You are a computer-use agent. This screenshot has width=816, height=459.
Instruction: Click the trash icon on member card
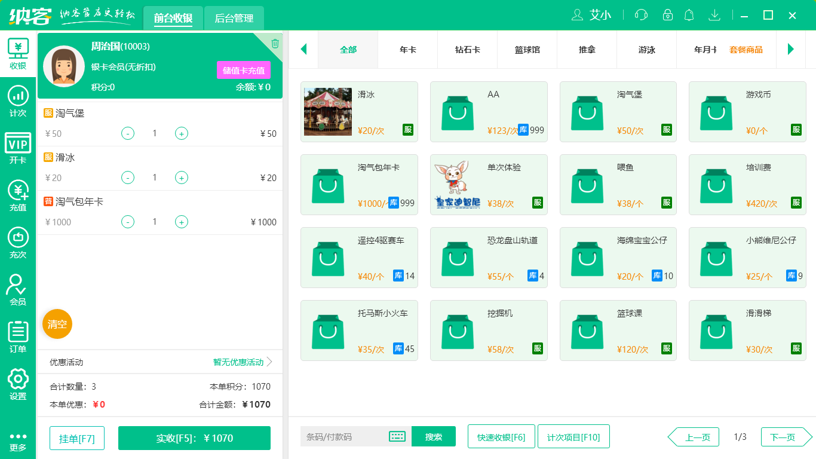[x=275, y=43]
